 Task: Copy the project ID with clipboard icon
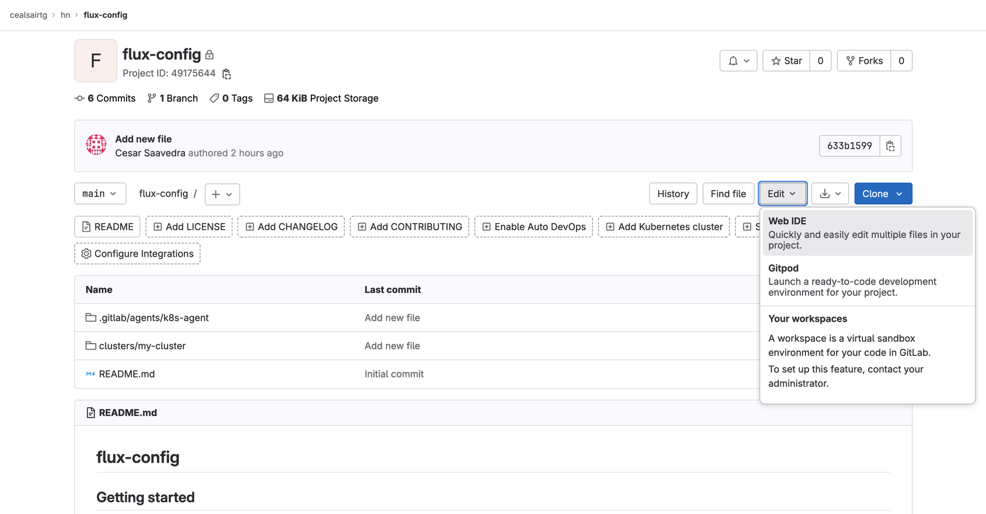(x=226, y=74)
